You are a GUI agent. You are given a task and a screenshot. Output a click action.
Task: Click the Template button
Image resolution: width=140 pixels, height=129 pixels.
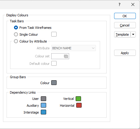[122, 34]
